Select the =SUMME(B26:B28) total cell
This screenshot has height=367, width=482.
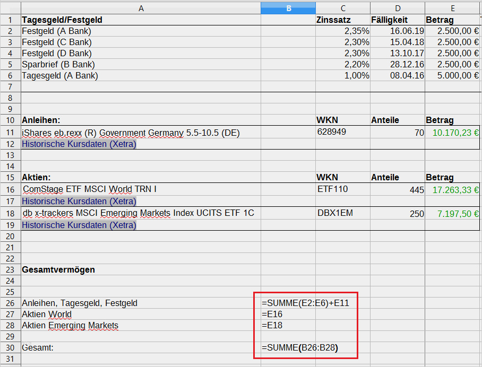click(300, 348)
